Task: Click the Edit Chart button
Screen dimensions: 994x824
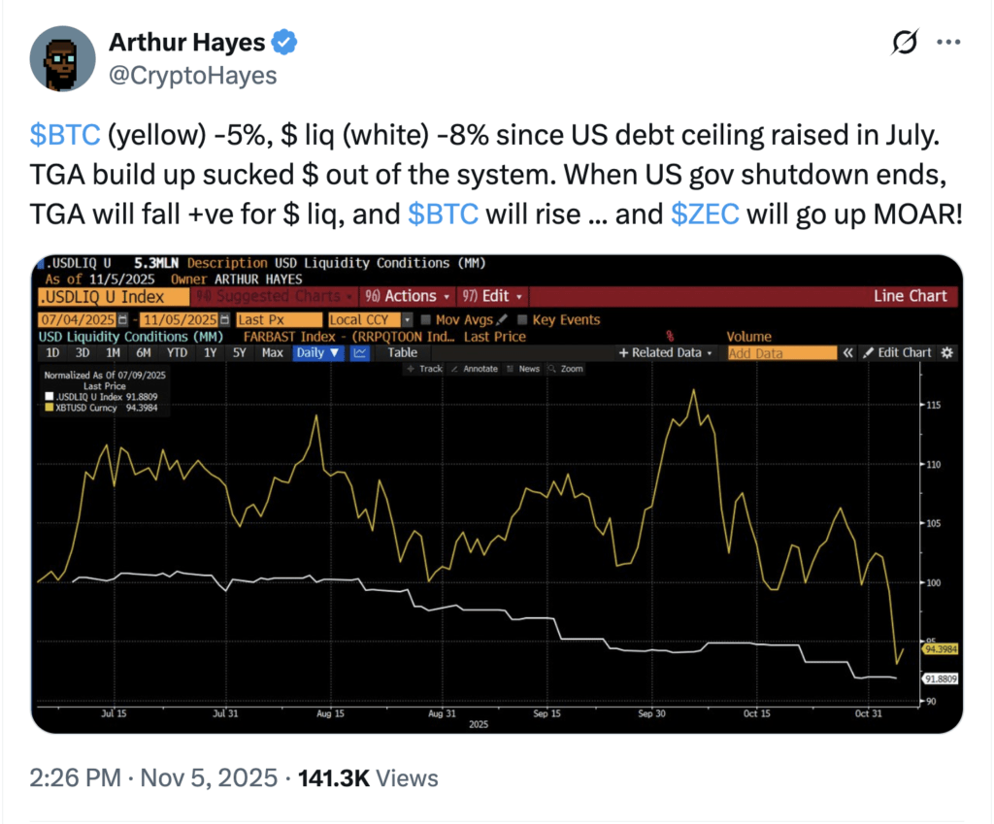Action: [897, 353]
